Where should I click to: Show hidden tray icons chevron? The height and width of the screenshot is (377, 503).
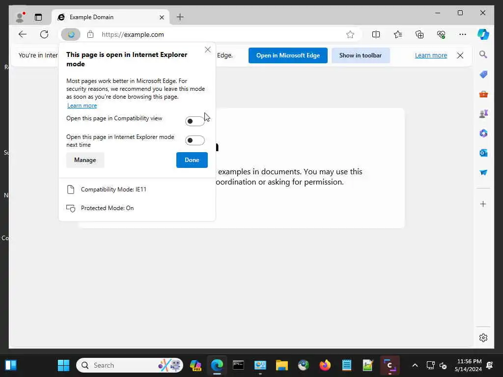[x=415, y=365]
